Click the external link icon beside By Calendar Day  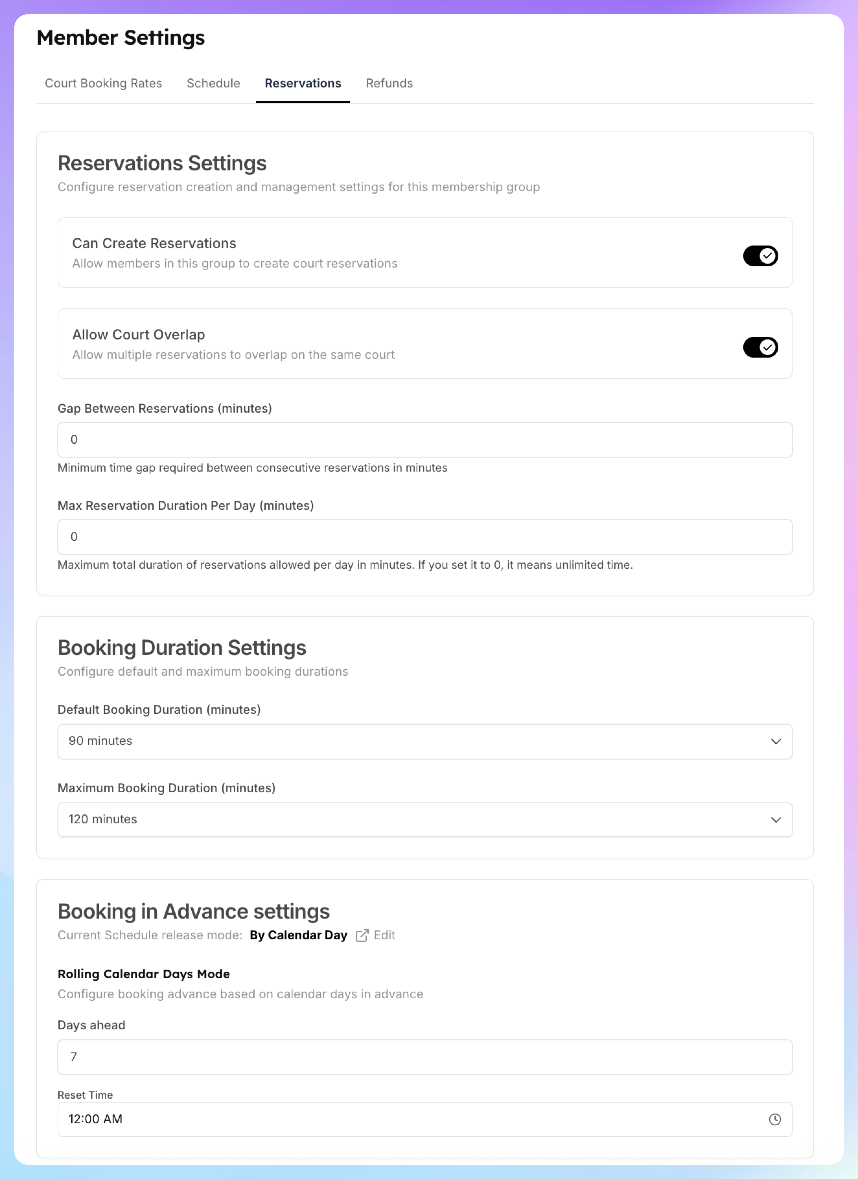362,935
